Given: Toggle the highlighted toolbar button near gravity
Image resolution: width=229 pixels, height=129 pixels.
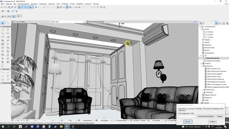Looking at the screenshot, I should coord(67,7).
